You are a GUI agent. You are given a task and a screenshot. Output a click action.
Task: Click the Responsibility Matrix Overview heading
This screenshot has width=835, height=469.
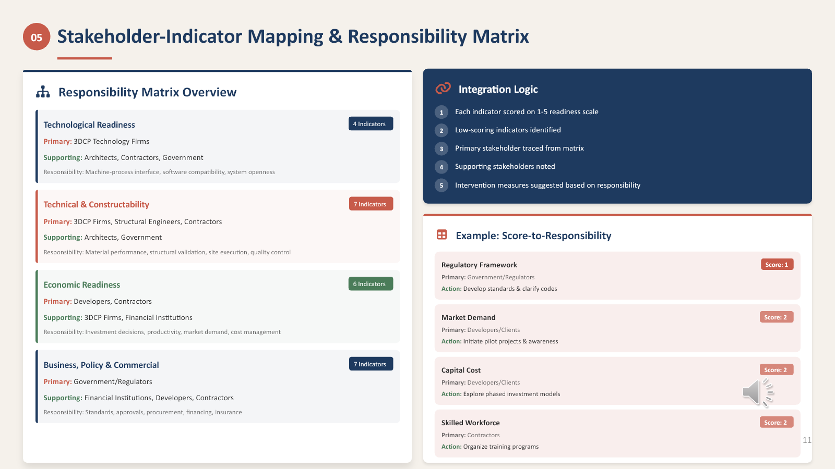(147, 92)
